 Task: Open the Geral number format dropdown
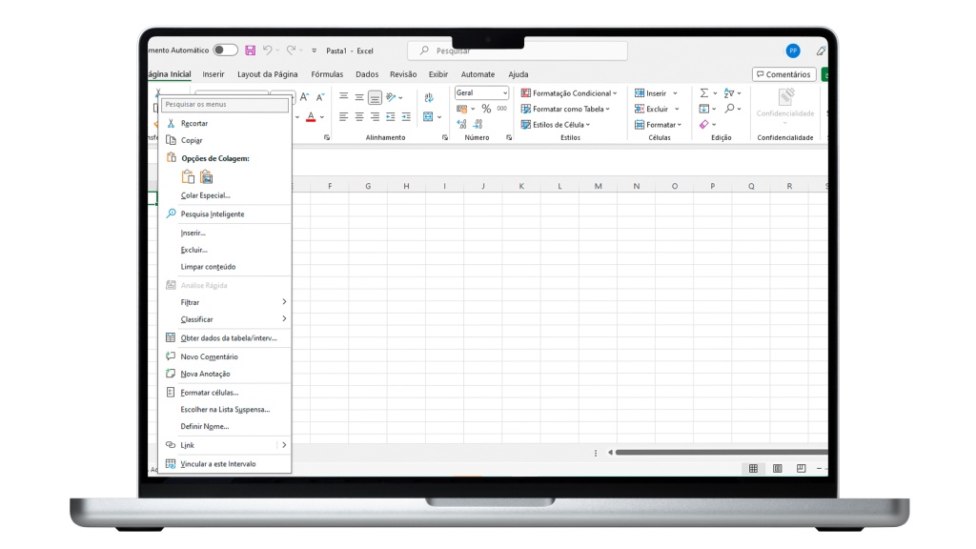click(x=481, y=93)
